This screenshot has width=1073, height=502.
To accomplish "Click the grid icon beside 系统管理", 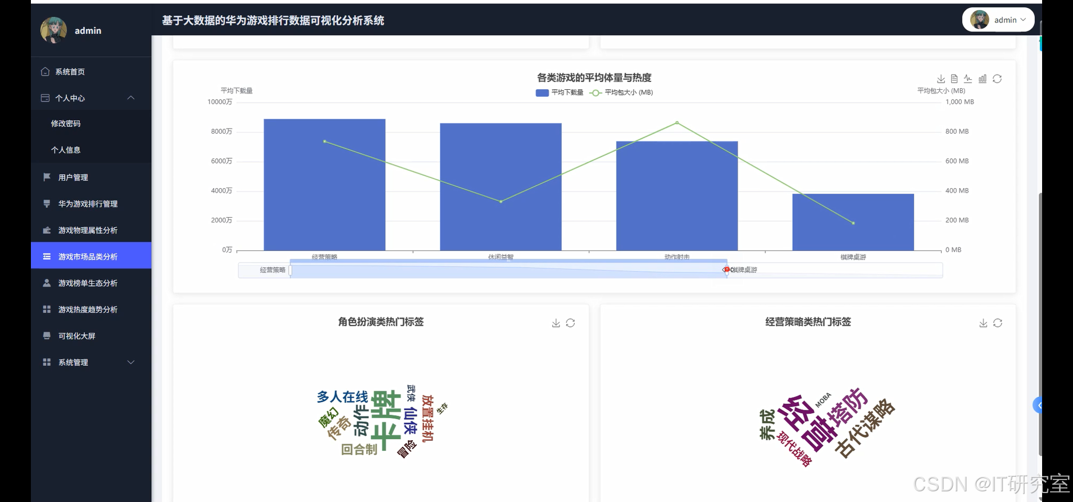I will 47,362.
